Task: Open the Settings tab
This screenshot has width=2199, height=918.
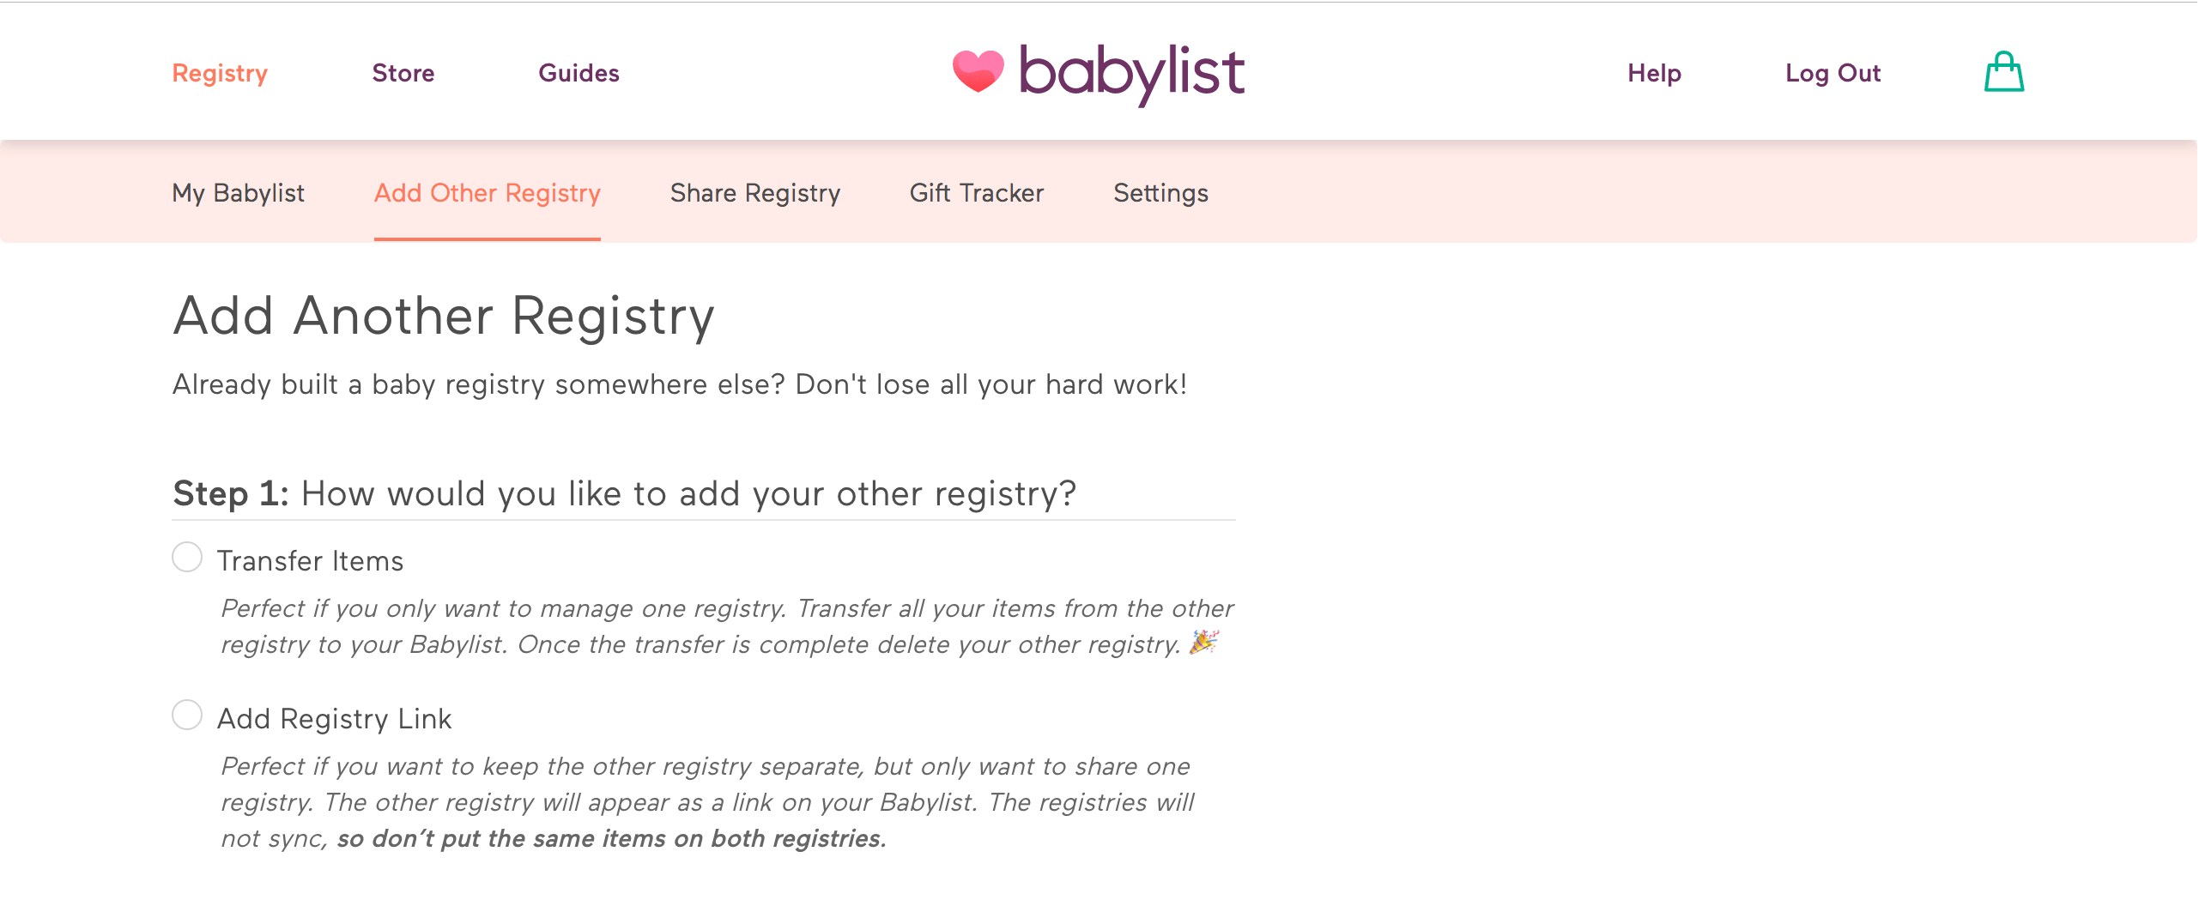Action: pyautogui.click(x=1160, y=193)
